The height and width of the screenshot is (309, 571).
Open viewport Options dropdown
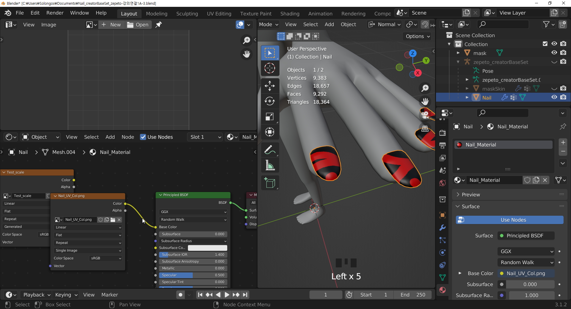[x=418, y=36]
